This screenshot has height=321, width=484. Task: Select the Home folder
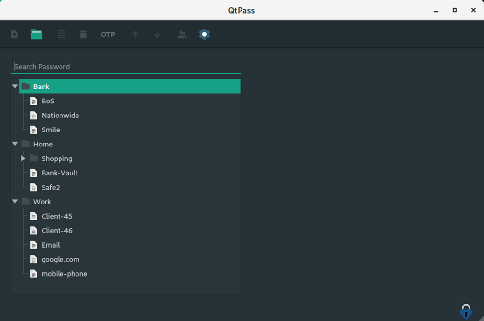click(x=43, y=144)
